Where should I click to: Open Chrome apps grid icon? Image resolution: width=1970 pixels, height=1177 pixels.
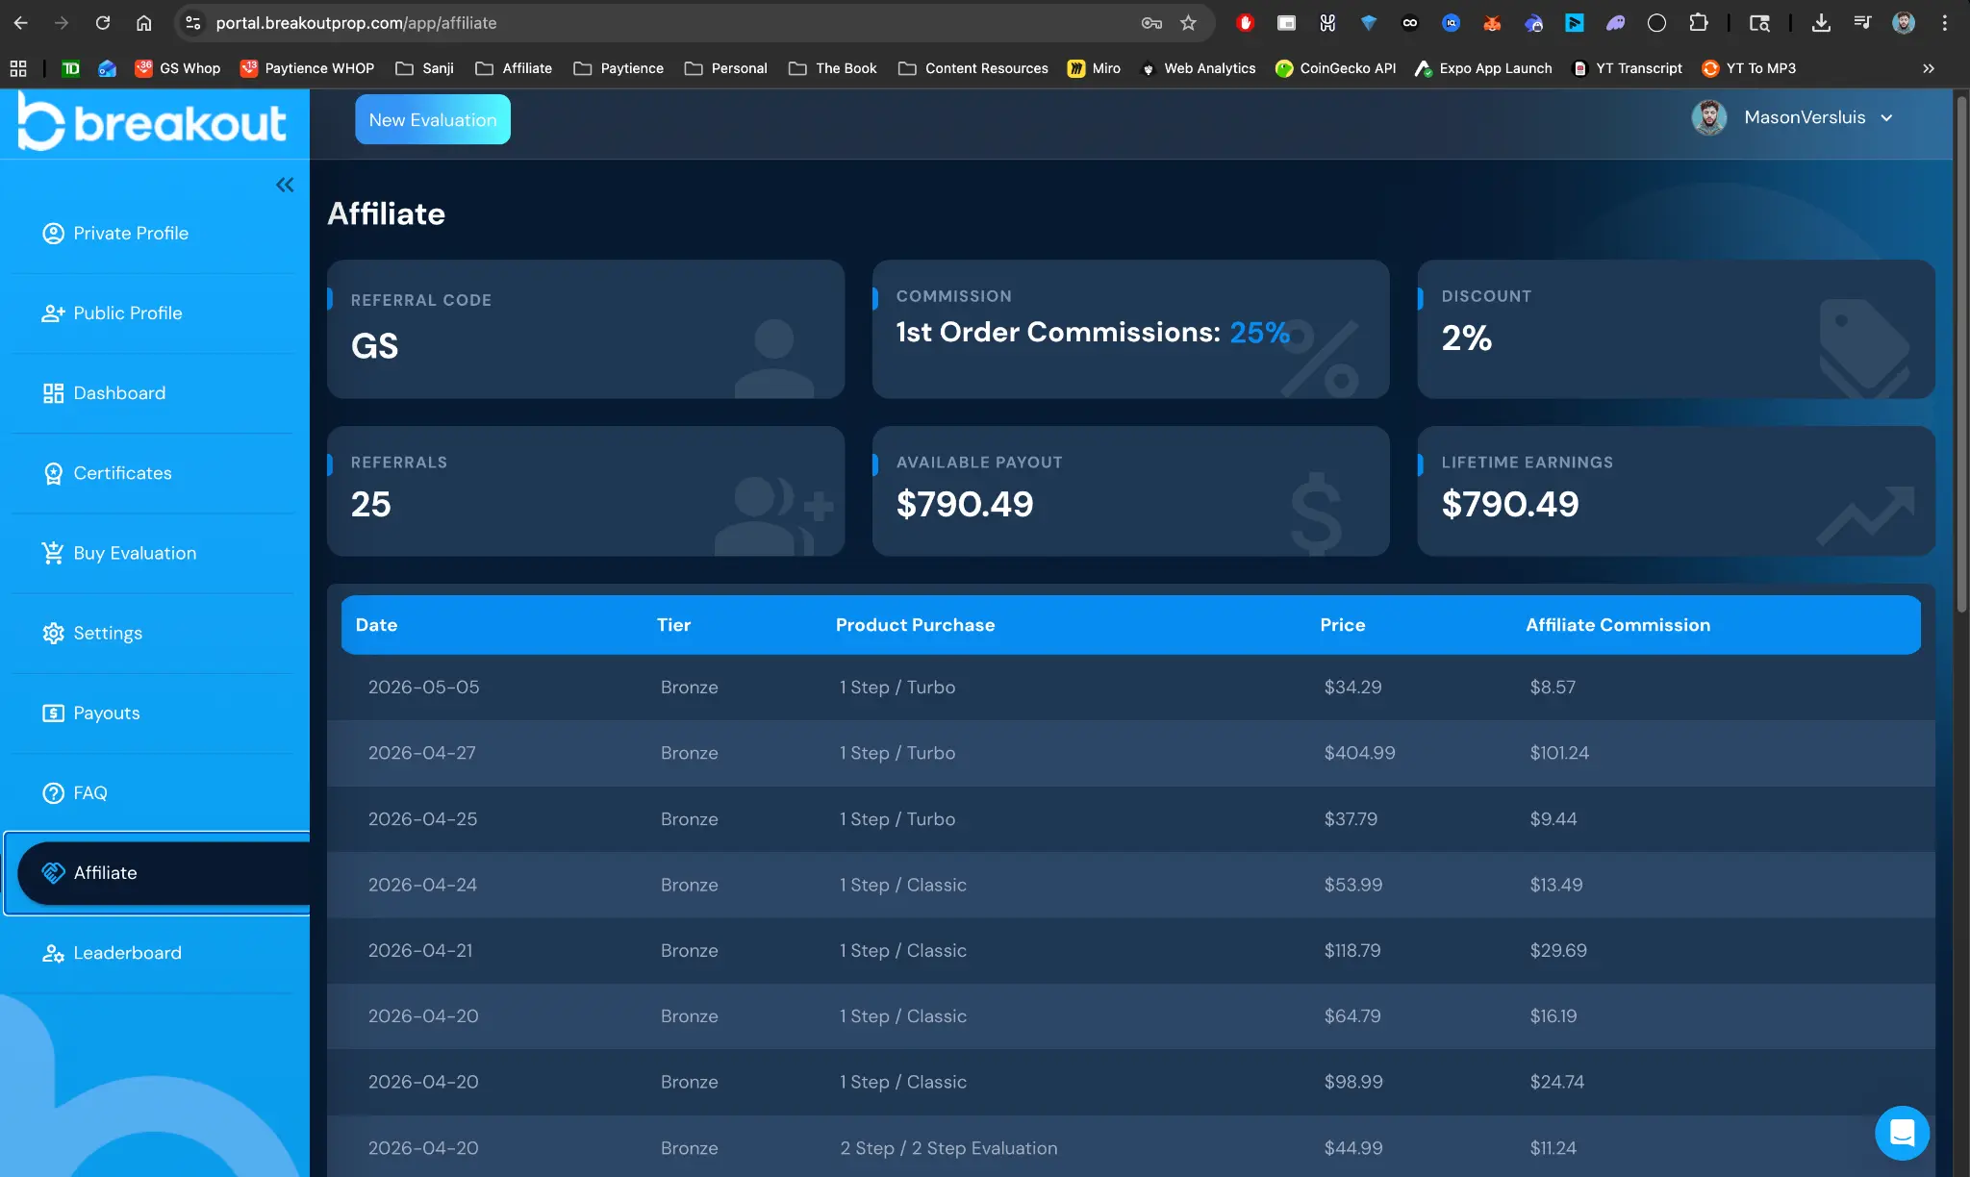click(18, 68)
